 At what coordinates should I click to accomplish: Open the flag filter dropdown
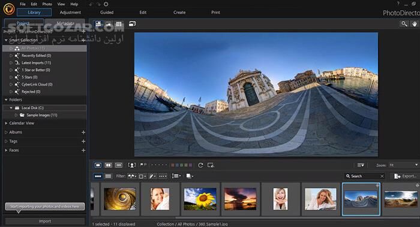(x=133, y=176)
